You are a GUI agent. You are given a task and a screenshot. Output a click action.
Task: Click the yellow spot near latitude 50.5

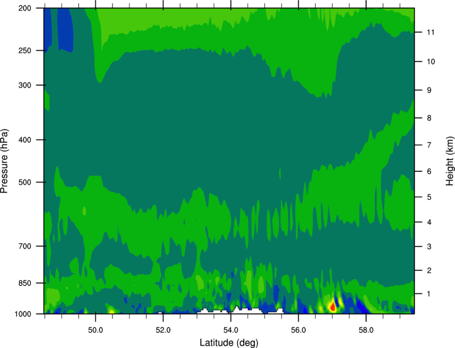(111, 311)
